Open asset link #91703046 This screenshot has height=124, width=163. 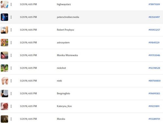154,55
